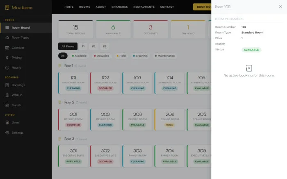Viewport: 287px width, 179px height.
Task: Toggle the Cleaning status filter
Action: pyautogui.click(x=140, y=56)
